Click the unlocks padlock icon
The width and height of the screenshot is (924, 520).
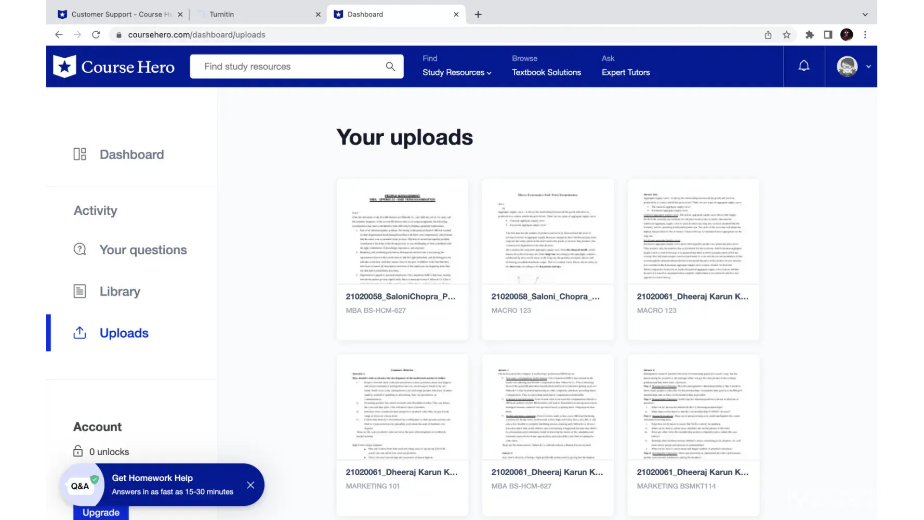pos(78,451)
